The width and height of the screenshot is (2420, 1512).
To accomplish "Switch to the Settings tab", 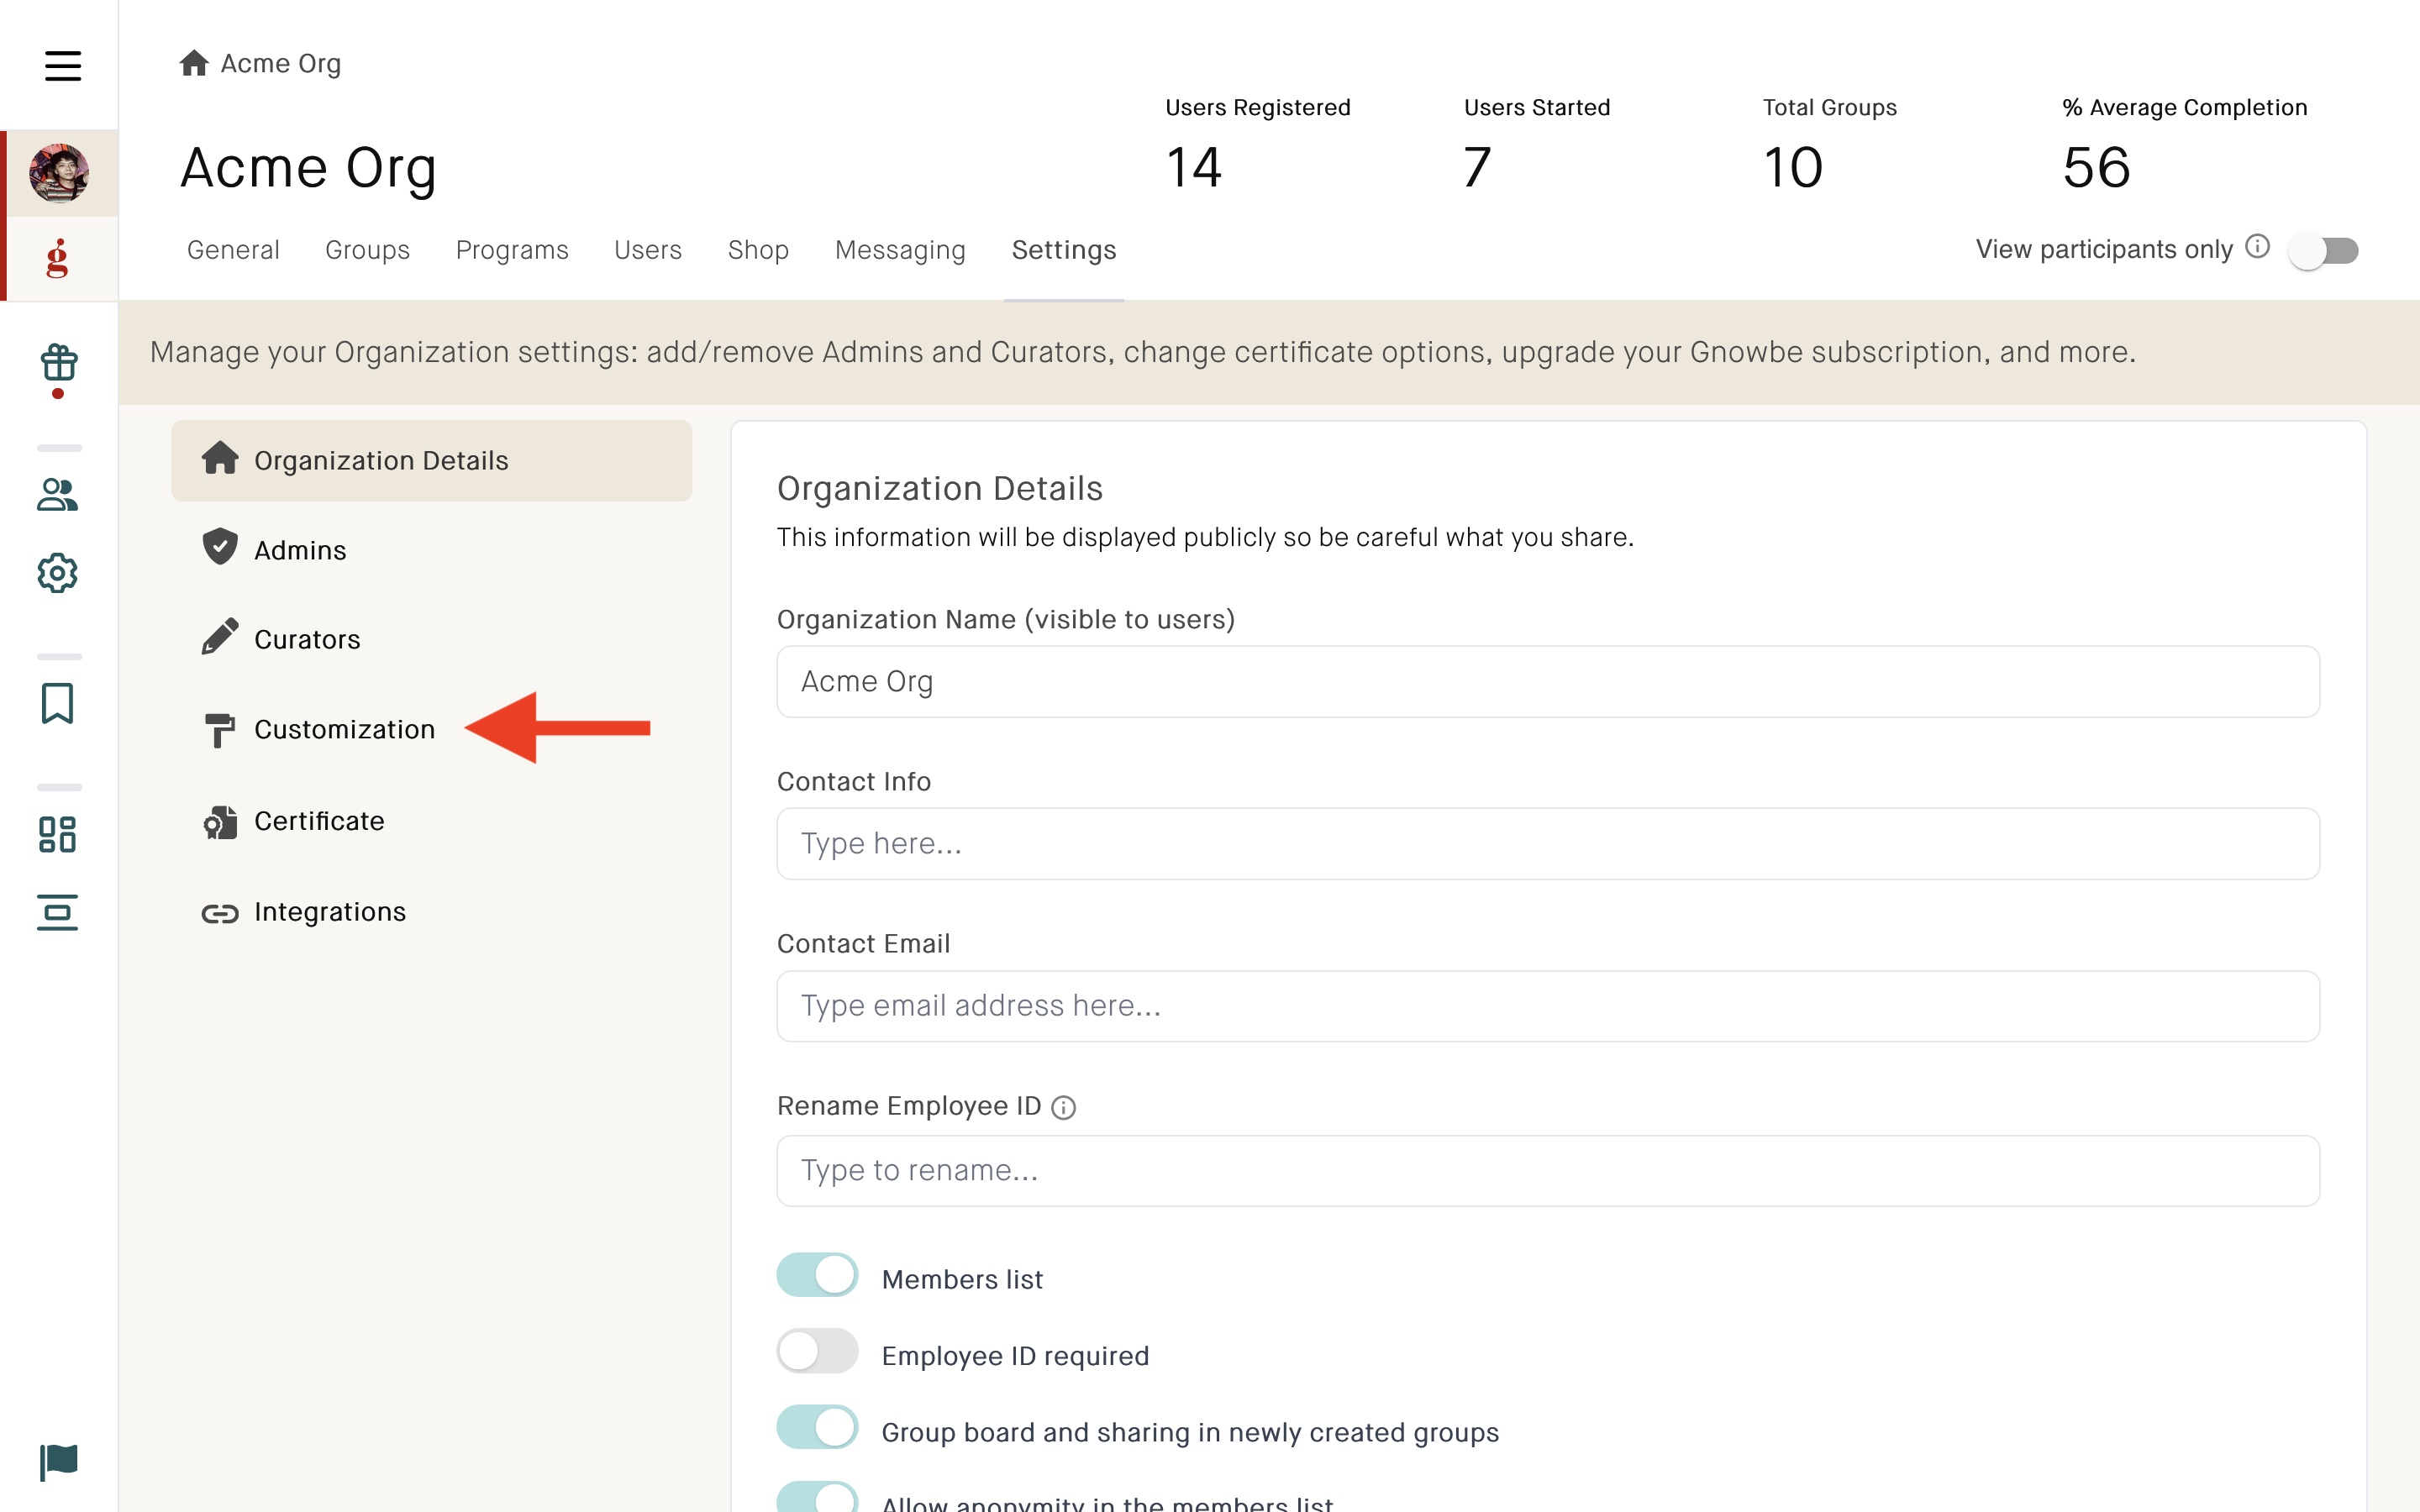I will pos(1064,250).
